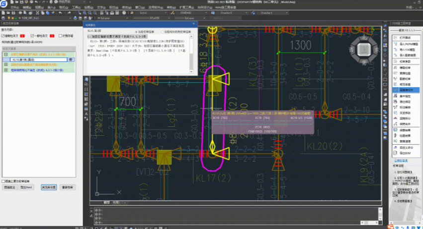Click the 导出Word button

click(26, 188)
